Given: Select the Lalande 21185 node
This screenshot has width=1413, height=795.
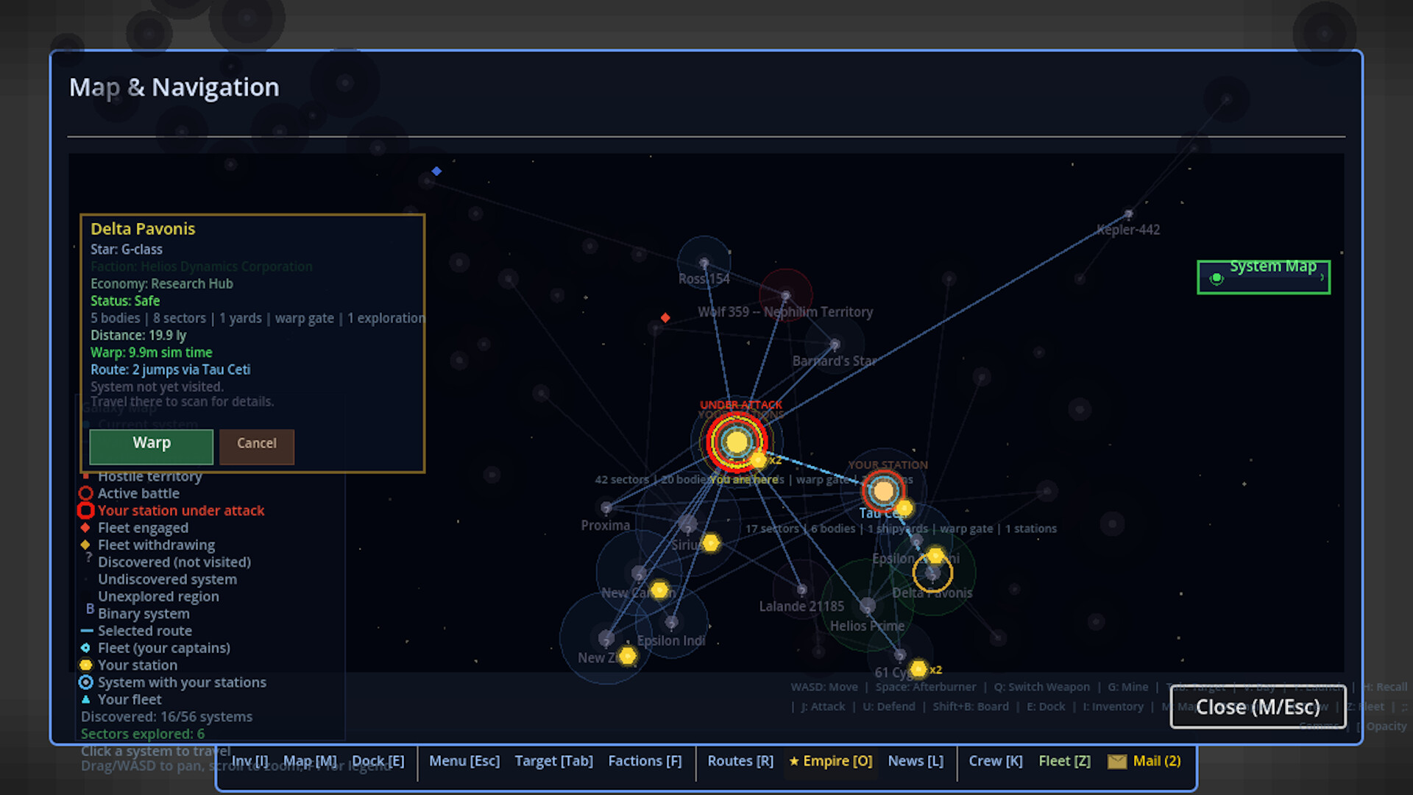Looking at the screenshot, I should click(x=801, y=590).
